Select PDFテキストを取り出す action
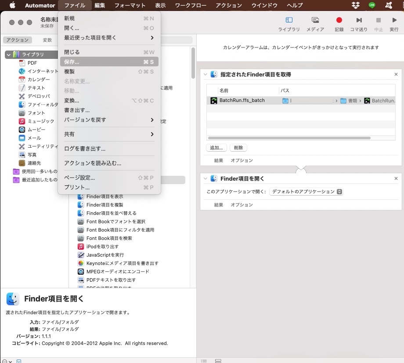Screen dimensions: 404x363 (107, 280)
